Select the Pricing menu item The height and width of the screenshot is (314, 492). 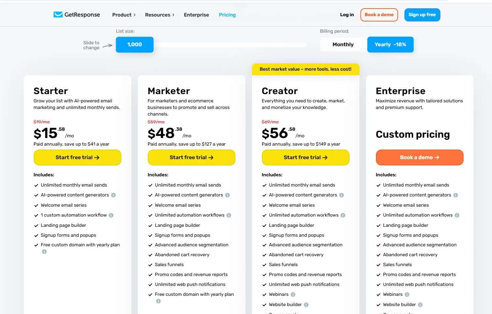227,15
